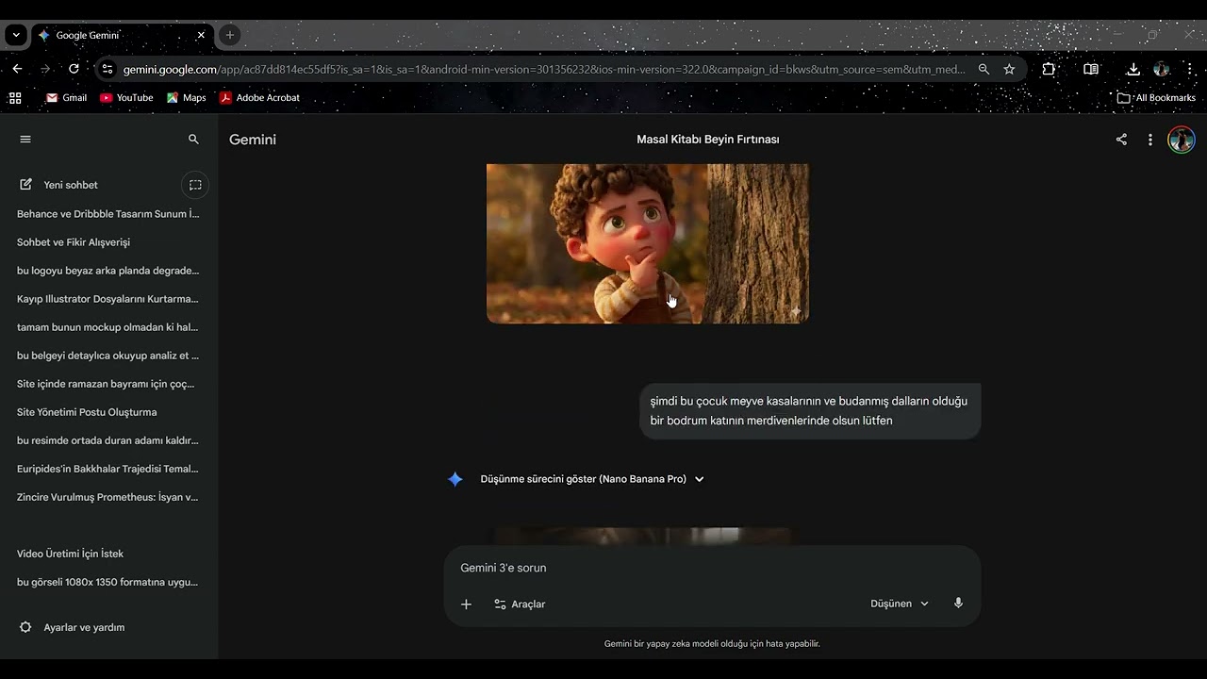Click the zoom magnifier in address bar
The height and width of the screenshot is (679, 1207).
[984, 69]
